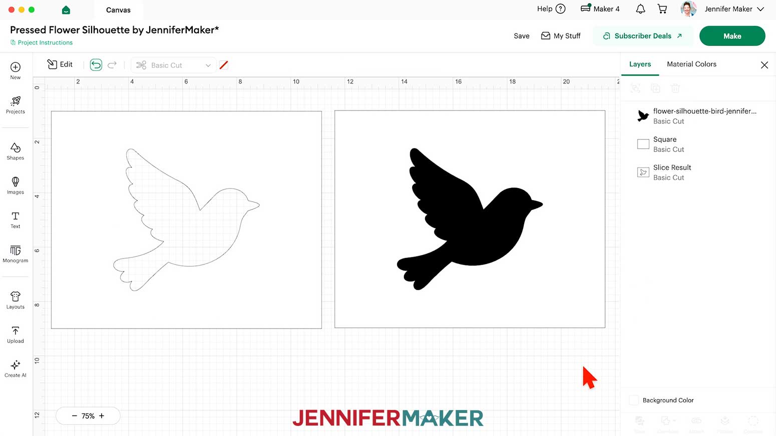
Task: Open Subscriber Deals link
Action: click(642, 36)
